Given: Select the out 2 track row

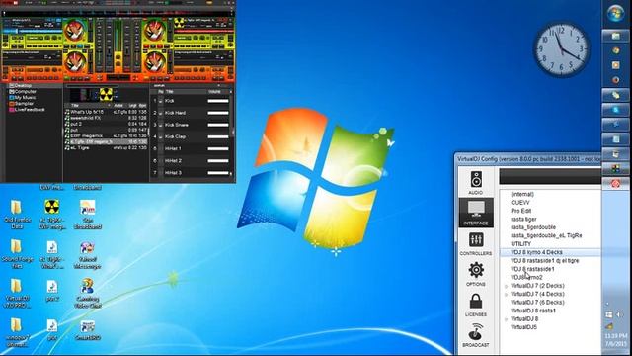Looking at the screenshot, I should pos(107,124).
